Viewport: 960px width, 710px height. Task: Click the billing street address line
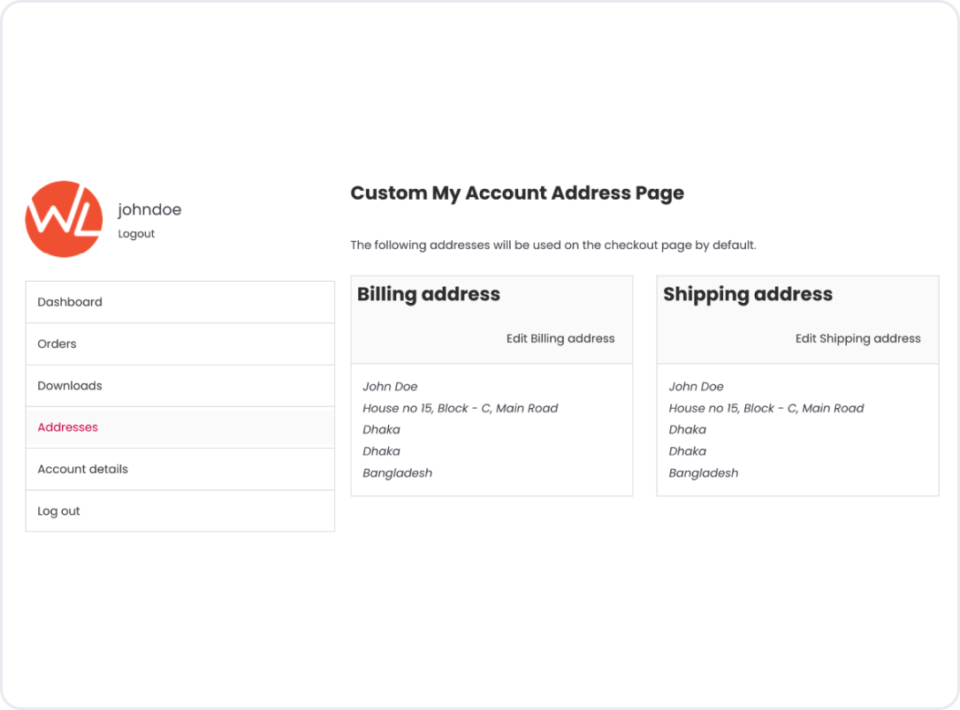pyautogui.click(x=460, y=408)
